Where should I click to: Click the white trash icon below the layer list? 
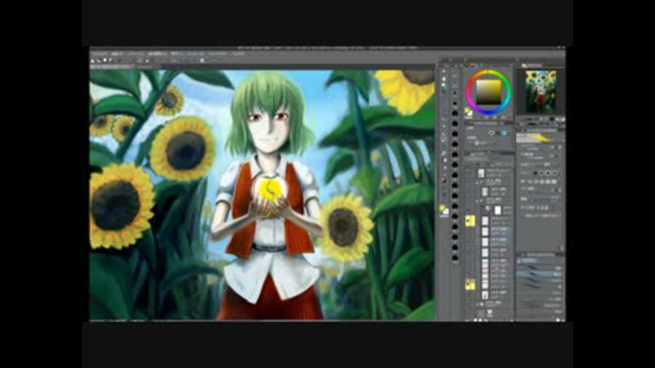click(490, 311)
